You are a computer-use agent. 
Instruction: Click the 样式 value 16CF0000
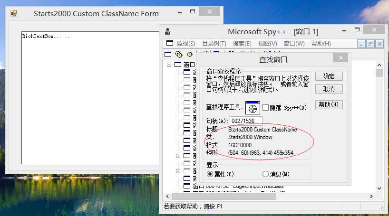coord(240,145)
